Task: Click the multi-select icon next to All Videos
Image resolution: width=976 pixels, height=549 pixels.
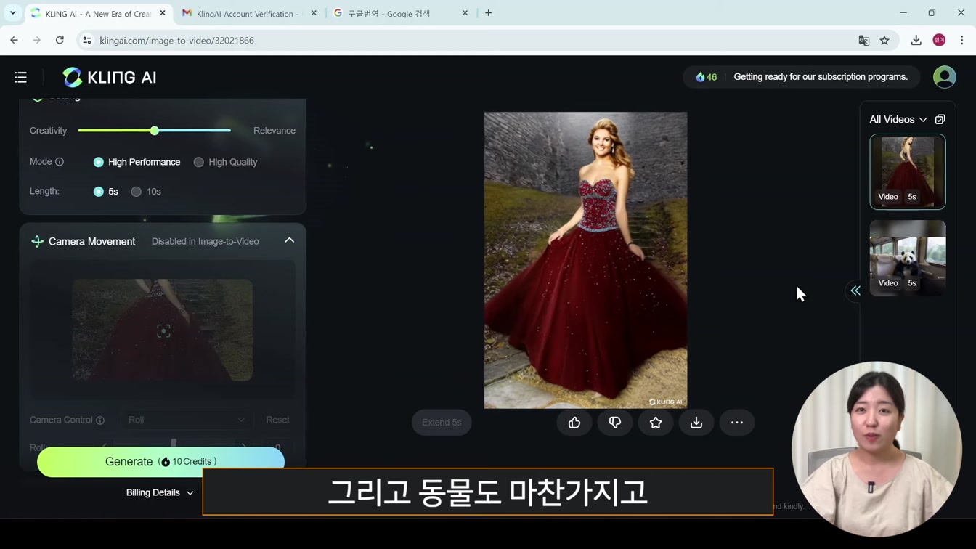Action: pyautogui.click(x=940, y=119)
